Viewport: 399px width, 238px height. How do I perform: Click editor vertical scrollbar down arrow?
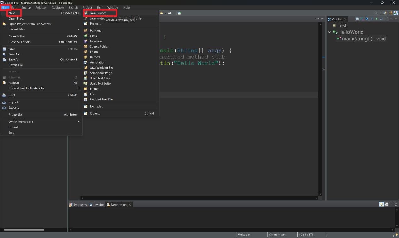click(321, 194)
